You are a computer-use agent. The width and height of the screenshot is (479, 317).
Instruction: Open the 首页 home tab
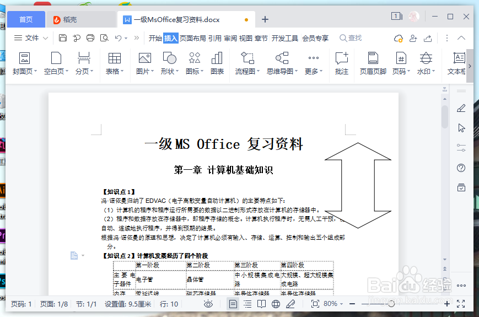[x=26, y=19]
